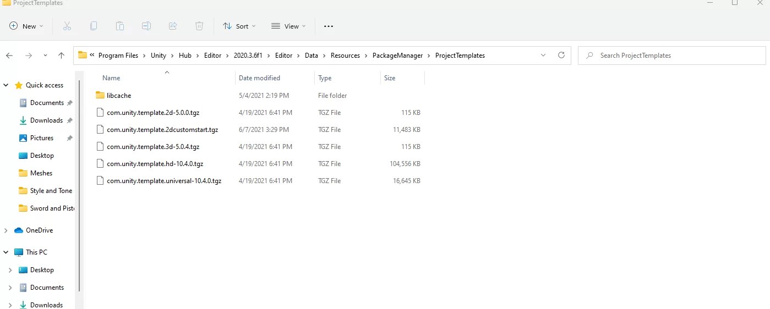
Task: Select com.unity.template.hd-10.4.0.tgz file
Action: click(155, 164)
